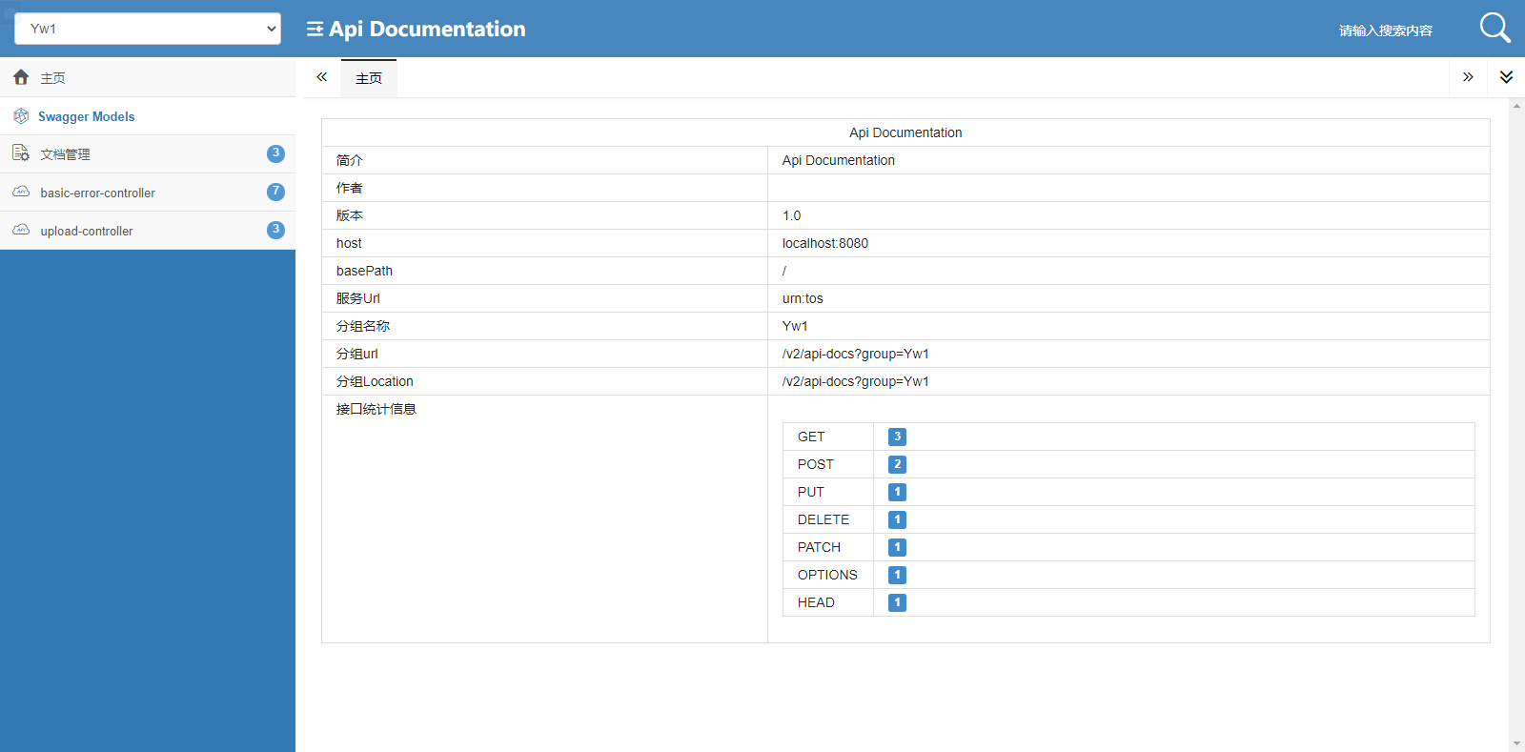Open 主页 from the sidebar menu
Image resolution: width=1525 pixels, height=752 pixels.
(52, 78)
